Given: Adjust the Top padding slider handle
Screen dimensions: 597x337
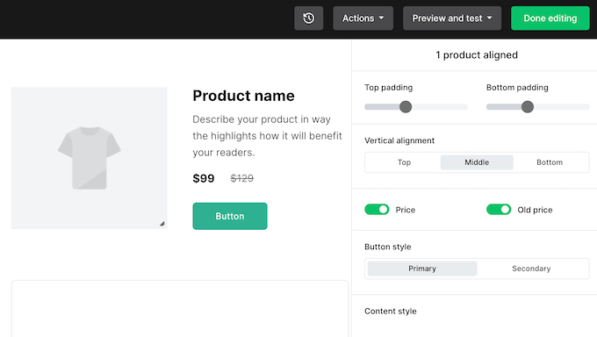Looking at the screenshot, I should point(406,107).
